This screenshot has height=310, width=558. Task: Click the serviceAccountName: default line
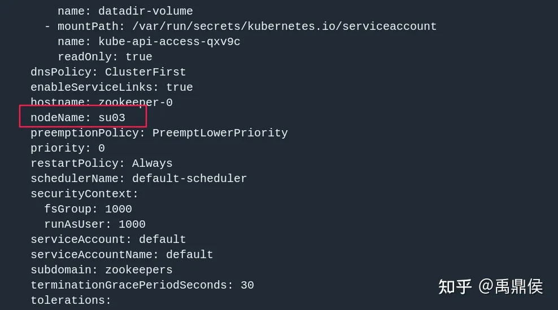pos(121,255)
